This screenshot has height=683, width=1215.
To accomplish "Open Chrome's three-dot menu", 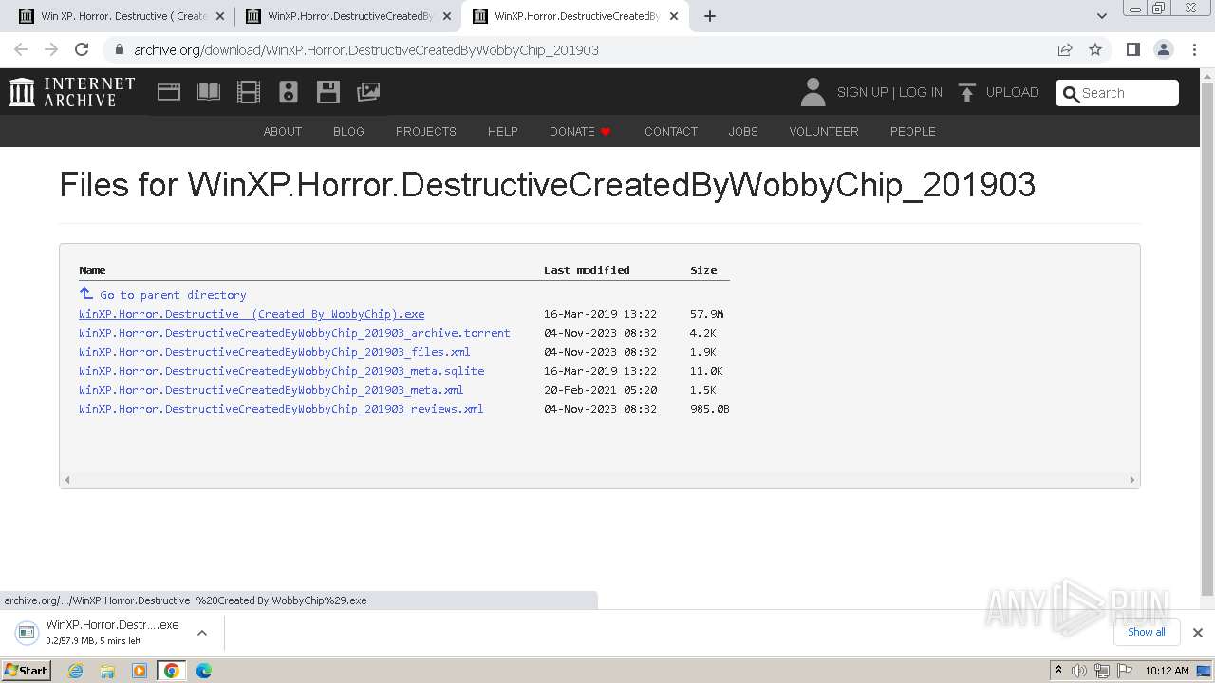I will coord(1194,49).
